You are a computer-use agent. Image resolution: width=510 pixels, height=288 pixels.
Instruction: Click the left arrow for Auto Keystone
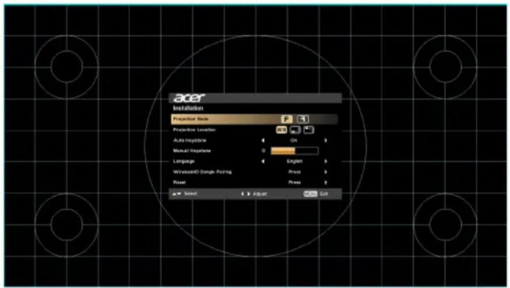pyautogui.click(x=263, y=140)
